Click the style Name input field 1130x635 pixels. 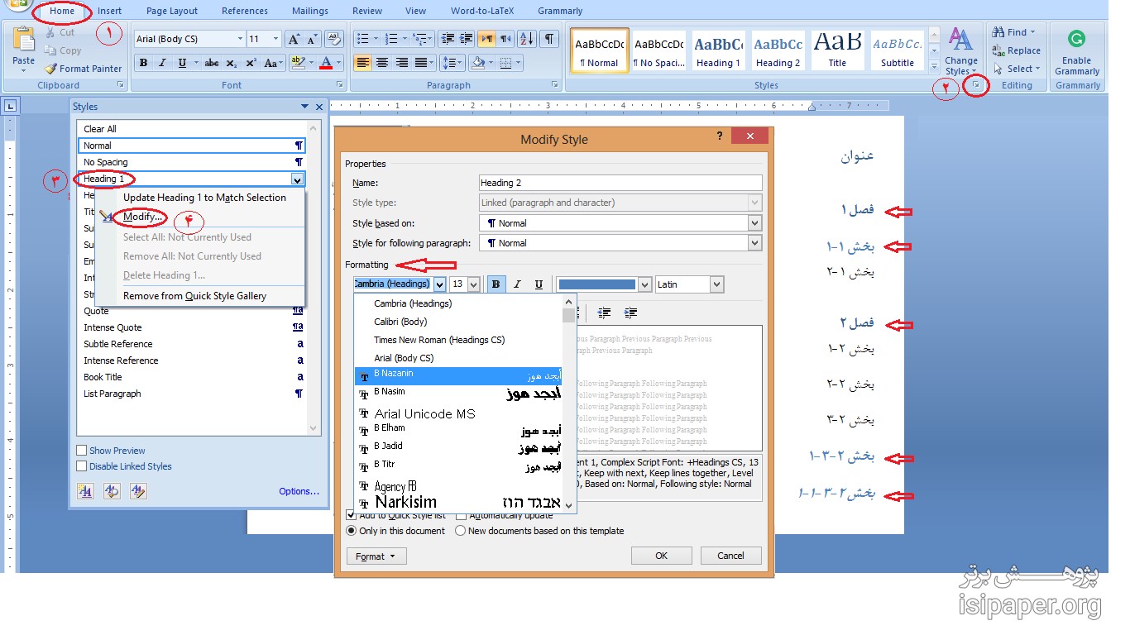[x=620, y=183]
